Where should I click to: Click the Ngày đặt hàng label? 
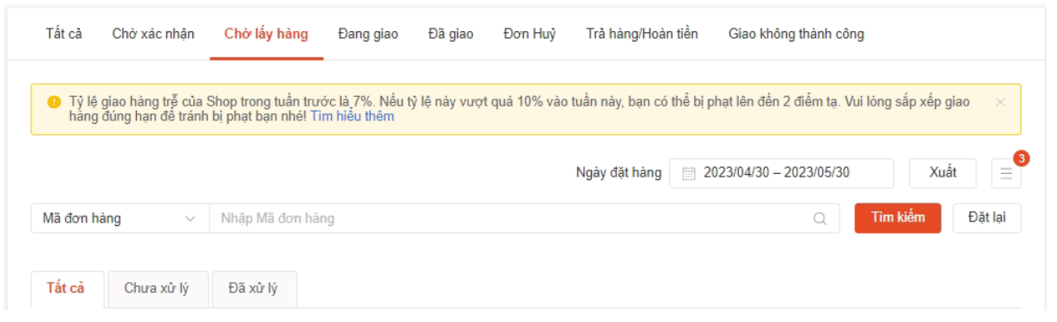[619, 173]
